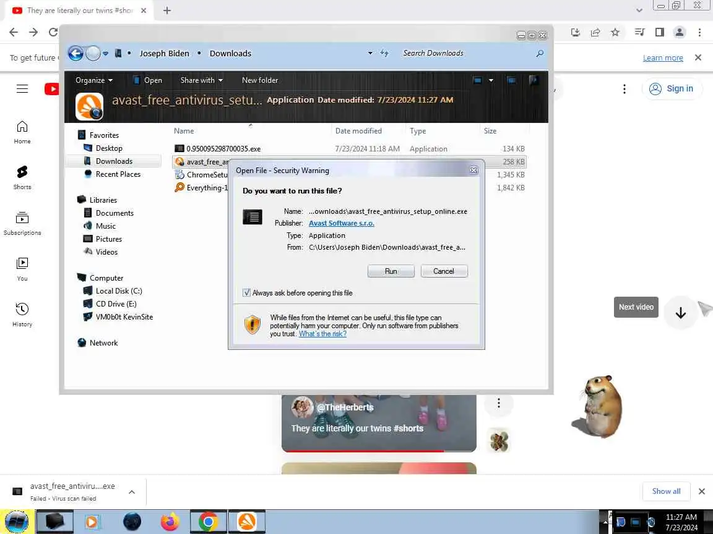713x534 pixels.
Task: Open YouTube History in sidebar
Action: pos(22,315)
